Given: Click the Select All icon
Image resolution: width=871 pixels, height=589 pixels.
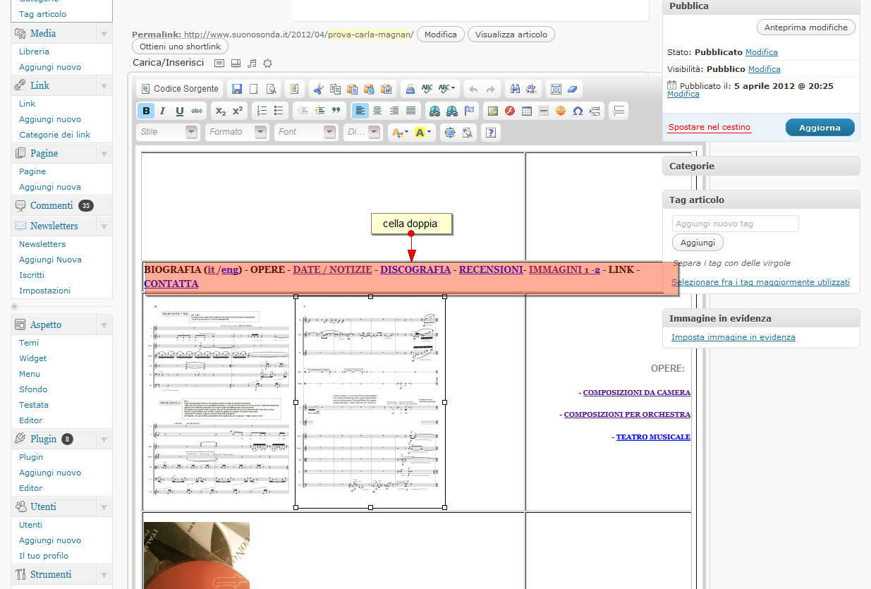Looking at the screenshot, I should (556, 89).
